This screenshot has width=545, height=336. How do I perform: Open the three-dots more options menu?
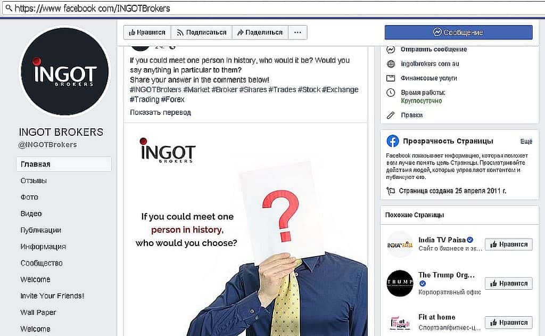coord(298,32)
